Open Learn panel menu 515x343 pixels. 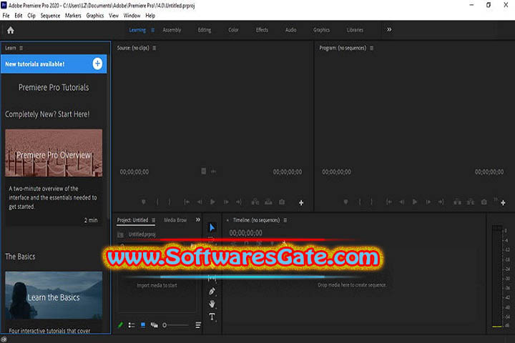click(21, 48)
